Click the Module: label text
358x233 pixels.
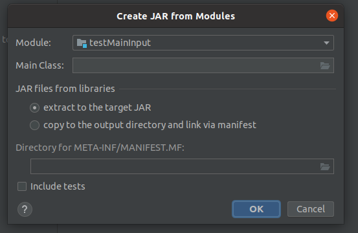(x=33, y=43)
